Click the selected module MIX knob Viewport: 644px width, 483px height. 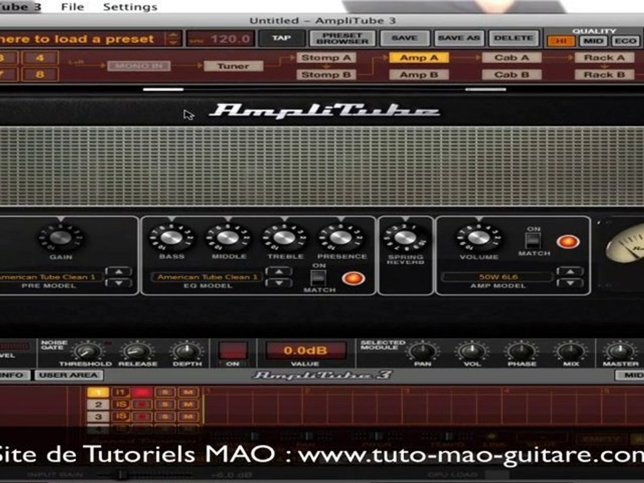click(x=571, y=352)
